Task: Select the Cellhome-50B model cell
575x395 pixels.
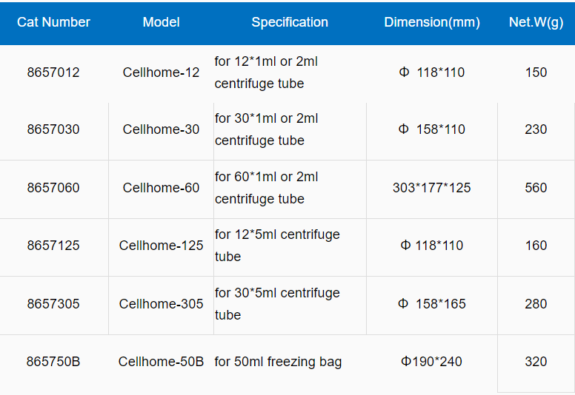Action: (x=161, y=362)
